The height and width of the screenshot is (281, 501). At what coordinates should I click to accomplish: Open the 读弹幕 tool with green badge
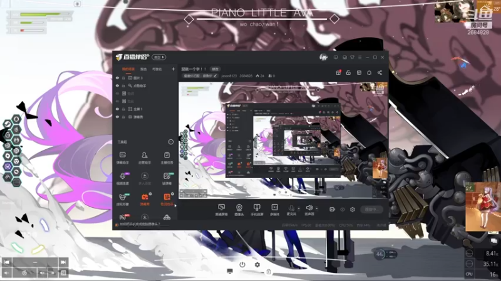(167, 179)
